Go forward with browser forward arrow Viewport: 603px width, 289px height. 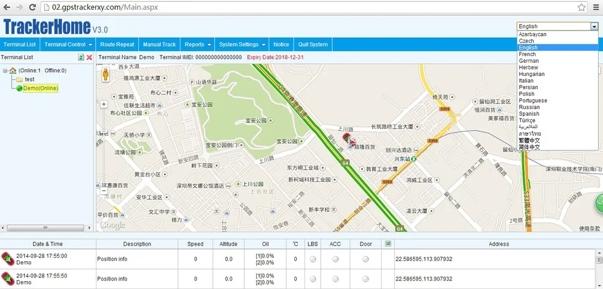pos(20,7)
